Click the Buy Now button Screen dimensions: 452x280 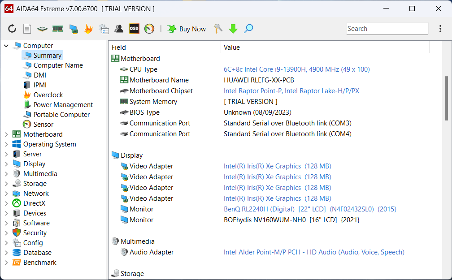(x=187, y=29)
